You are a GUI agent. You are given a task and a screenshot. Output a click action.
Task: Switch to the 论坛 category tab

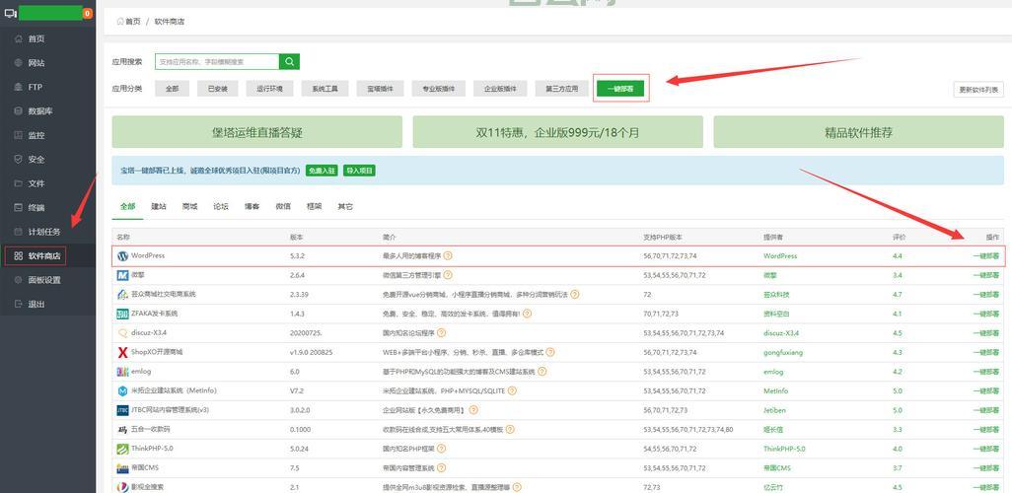pyautogui.click(x=220, y=207)
